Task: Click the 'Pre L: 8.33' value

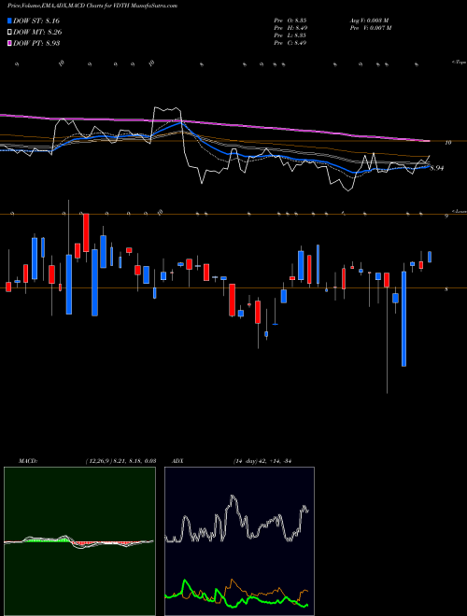Action: point(290,35)
